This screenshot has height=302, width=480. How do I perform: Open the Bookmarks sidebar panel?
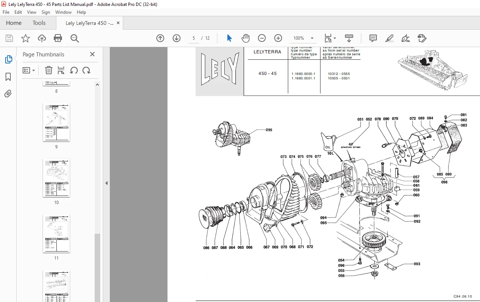click(8, 77)
